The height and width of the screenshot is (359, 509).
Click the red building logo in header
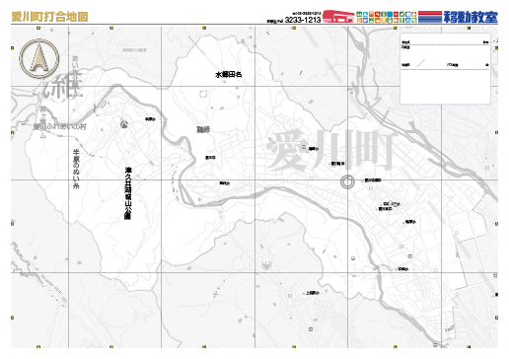[338, 17]
